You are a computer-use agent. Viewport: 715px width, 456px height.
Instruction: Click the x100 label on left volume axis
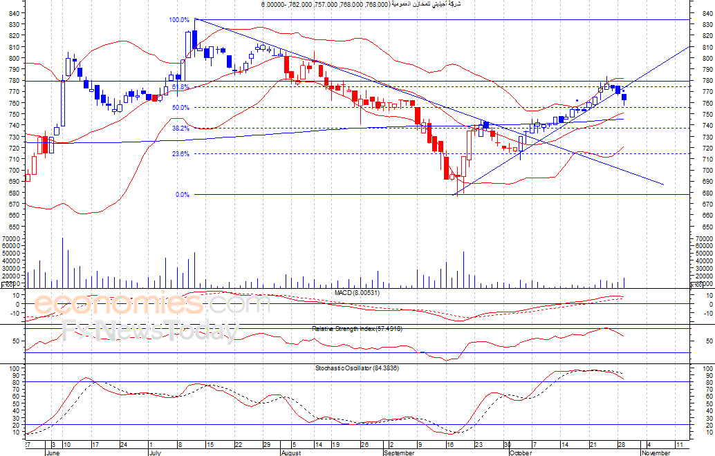(x=6, y=285)
